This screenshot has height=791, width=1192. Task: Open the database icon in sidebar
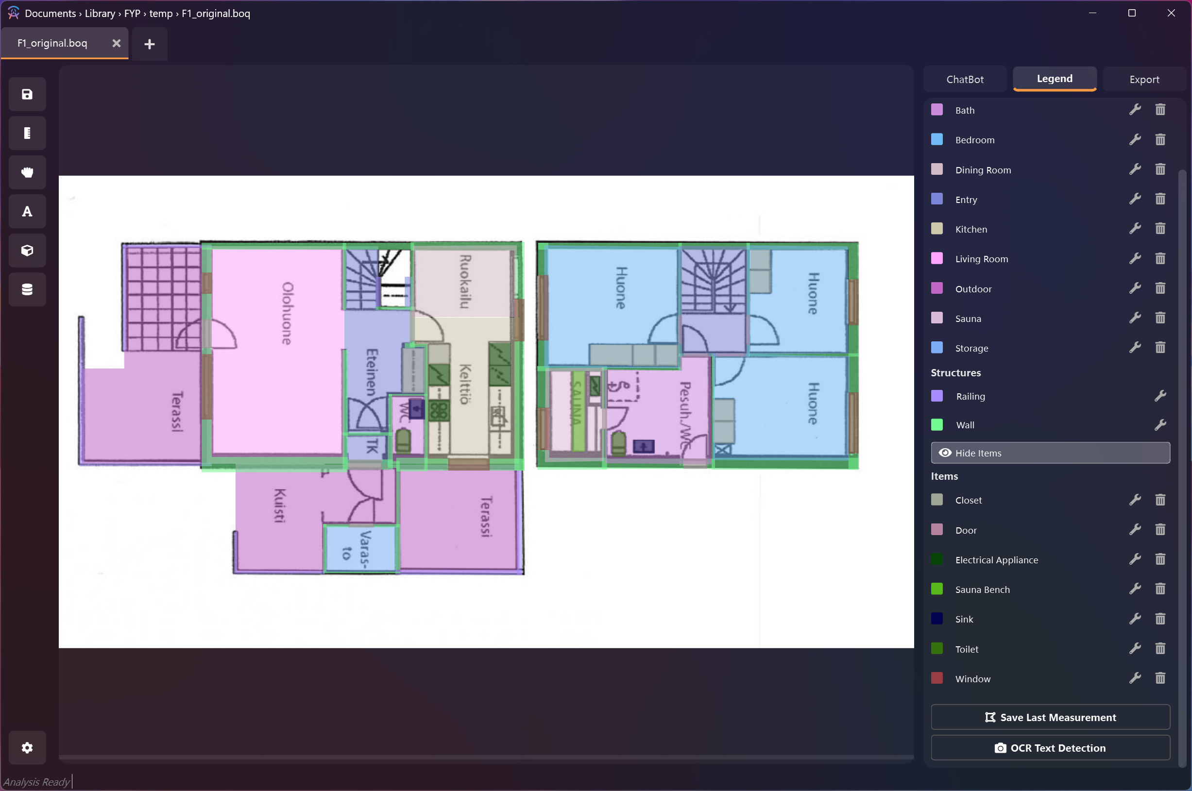27,289
